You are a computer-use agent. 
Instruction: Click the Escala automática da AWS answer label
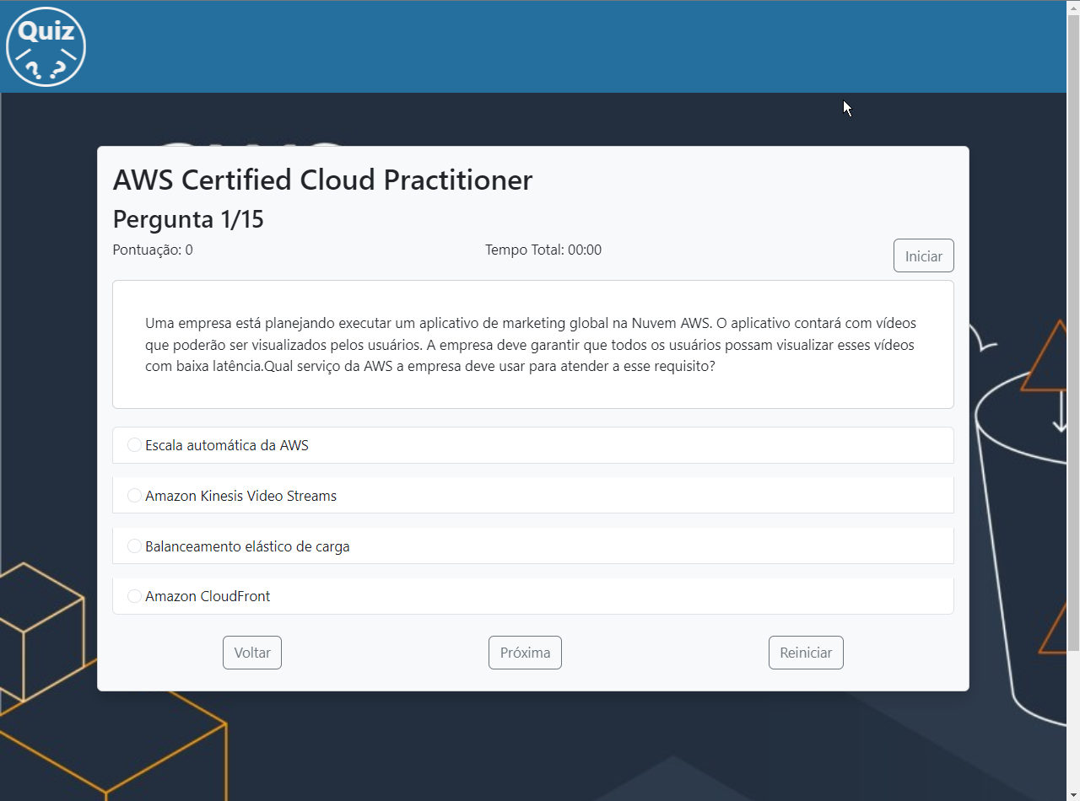click(227, 445)
